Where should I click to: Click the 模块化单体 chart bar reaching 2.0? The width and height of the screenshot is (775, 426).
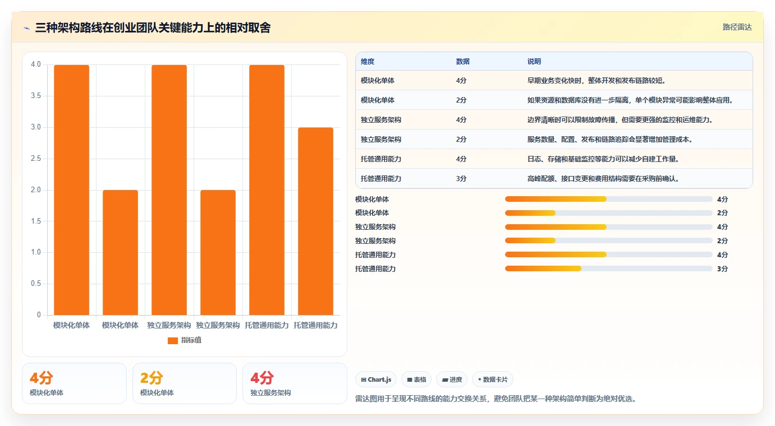[120, 252]
